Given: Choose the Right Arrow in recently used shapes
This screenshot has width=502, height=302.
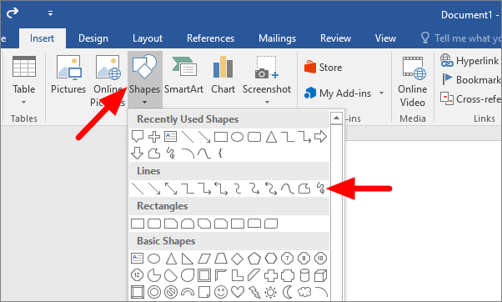Looking at the screenshot, I should coord(320,137).
